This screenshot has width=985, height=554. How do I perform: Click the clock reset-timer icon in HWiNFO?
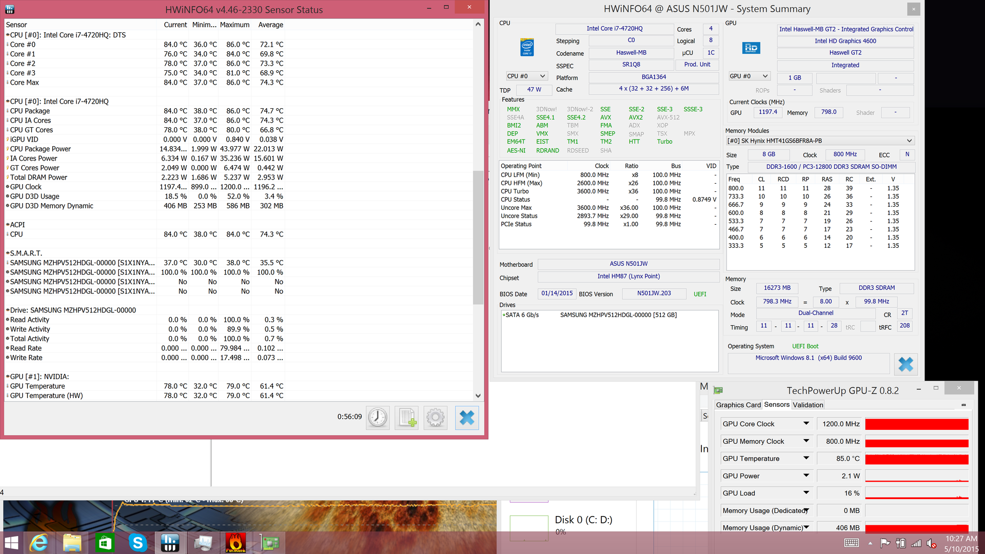pos(378,418)
